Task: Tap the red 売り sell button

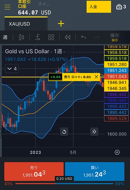Action: point(34,172)
